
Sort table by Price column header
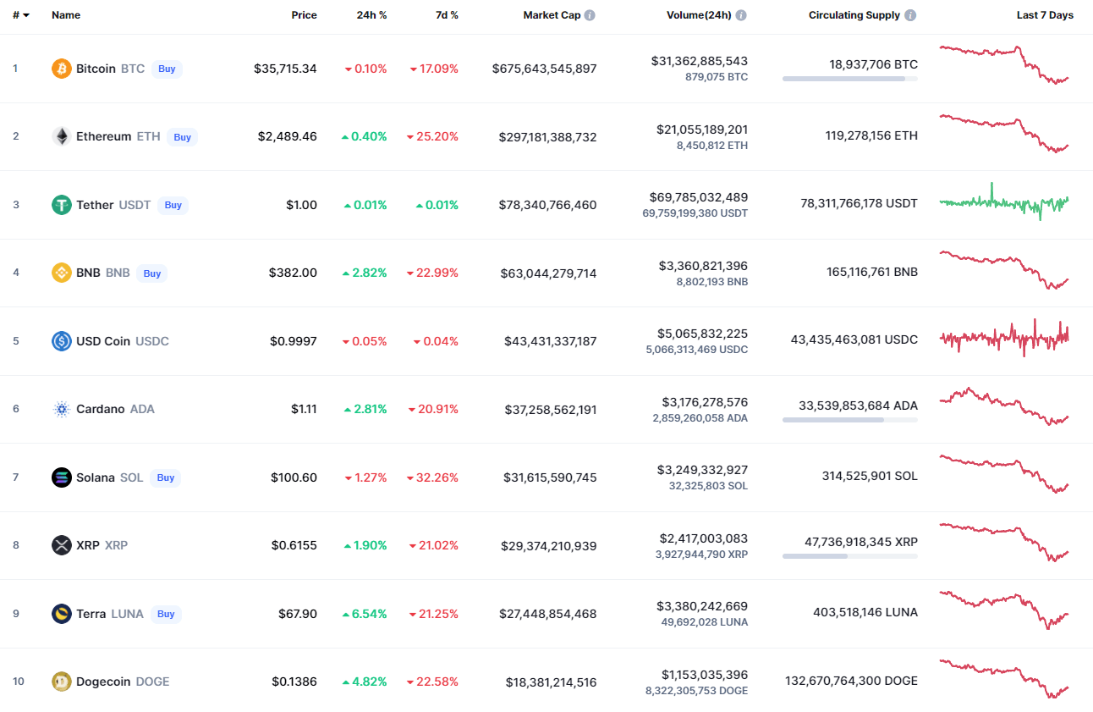click(x=304, y=15)
